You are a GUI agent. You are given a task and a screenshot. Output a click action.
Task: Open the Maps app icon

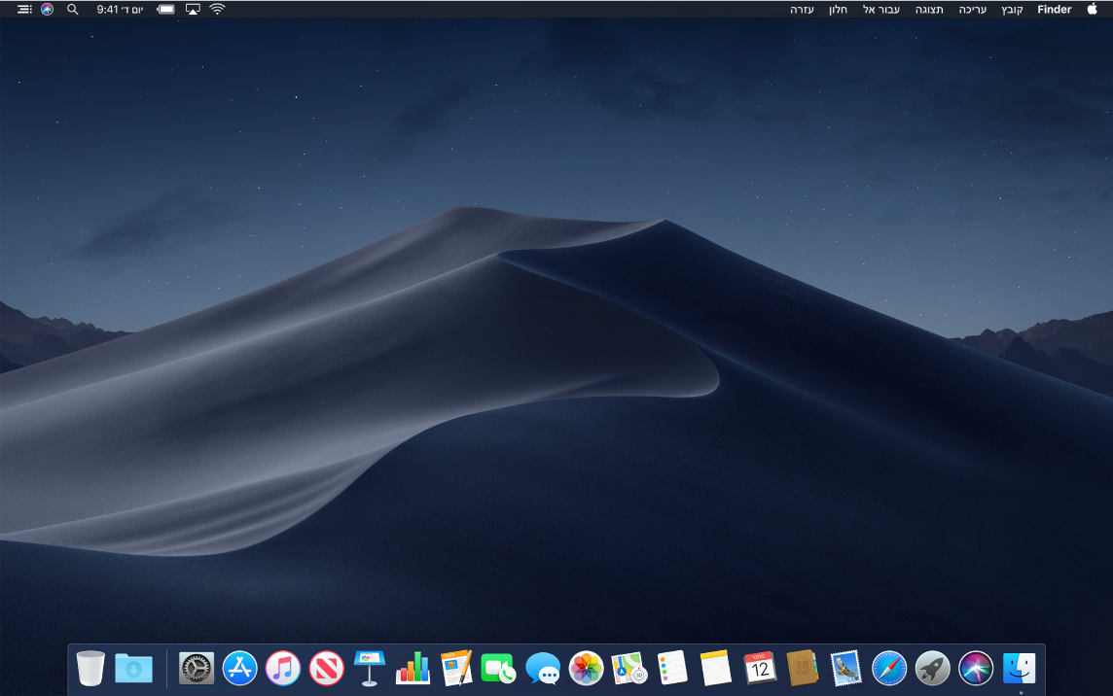[629, 668]
